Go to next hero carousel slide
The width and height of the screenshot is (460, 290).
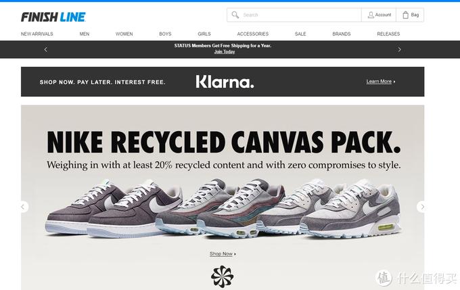[422, 207]
